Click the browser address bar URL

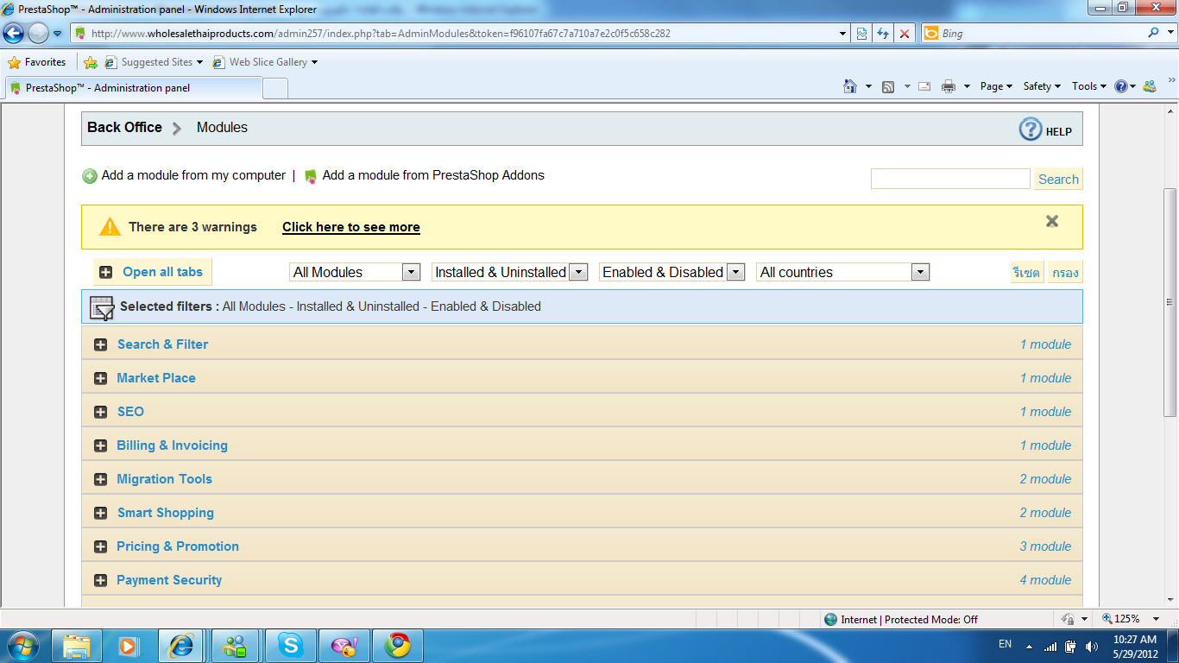pyautogui.click(x=381, y=34)
